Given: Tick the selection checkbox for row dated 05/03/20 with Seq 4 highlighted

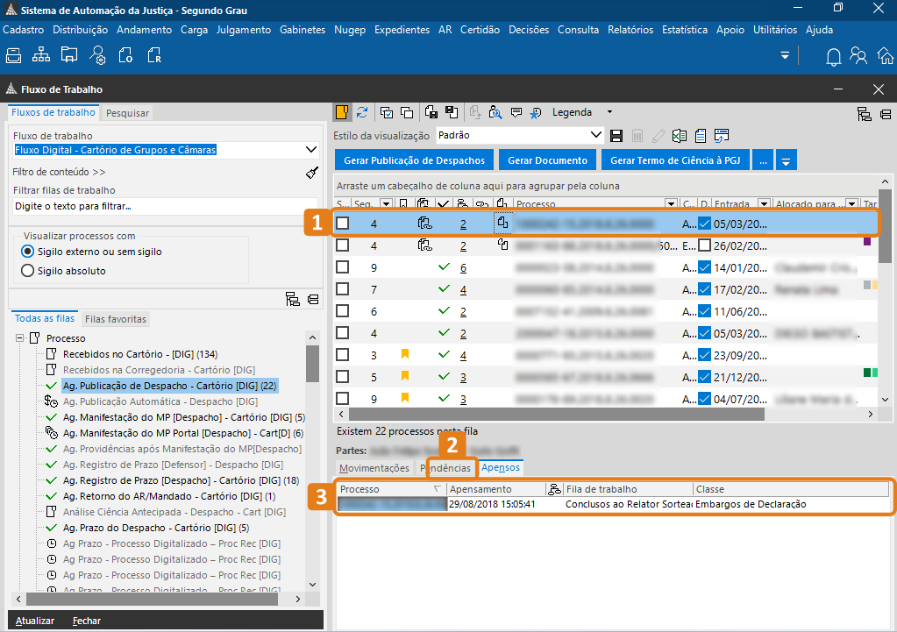Looking at the screenshot, I should 343,223.
